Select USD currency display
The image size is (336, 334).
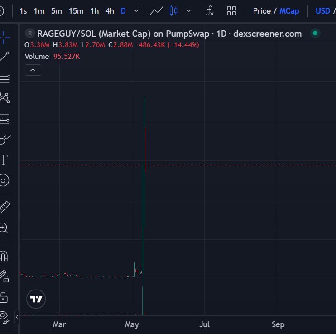[x=323, y=11]
